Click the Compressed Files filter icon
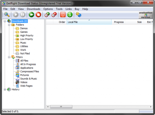This screenshot has width=155, height=115. click(x=17, y=71)
